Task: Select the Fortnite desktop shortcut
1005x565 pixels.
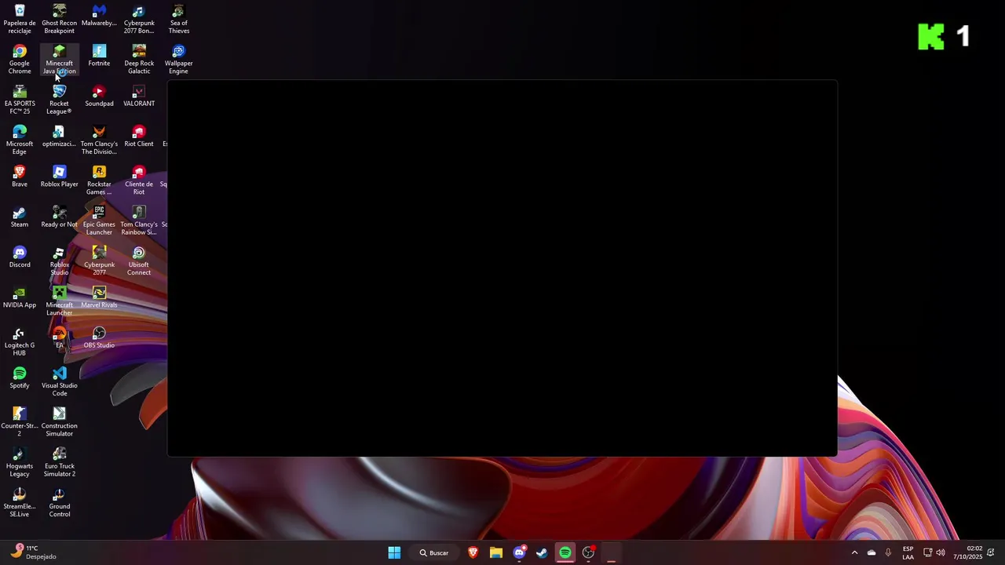Action: click(99, 56)
